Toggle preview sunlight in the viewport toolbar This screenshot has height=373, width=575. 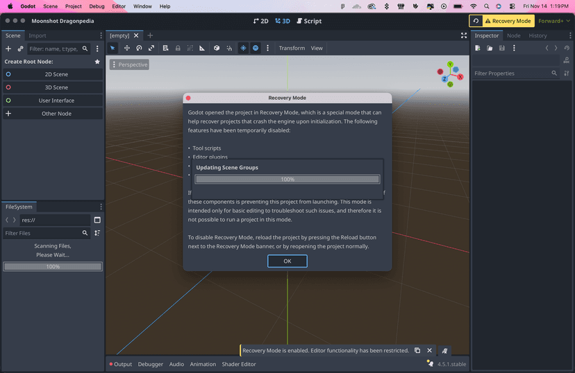(243, 49)
